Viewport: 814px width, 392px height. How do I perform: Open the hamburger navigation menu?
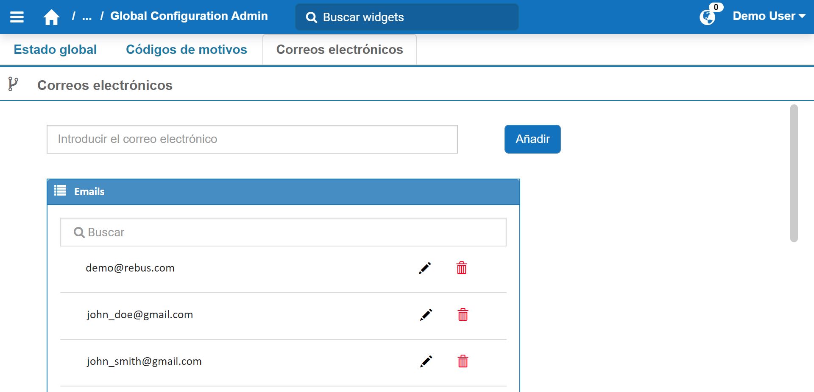pos(17,17)
